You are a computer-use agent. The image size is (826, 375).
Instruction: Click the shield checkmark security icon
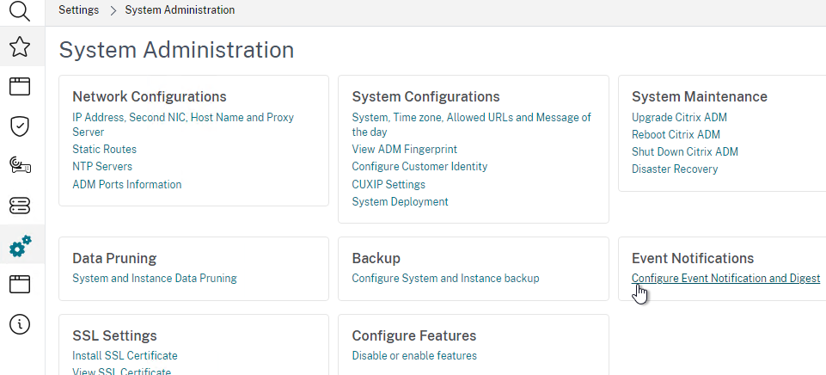(x=20, y=126)
